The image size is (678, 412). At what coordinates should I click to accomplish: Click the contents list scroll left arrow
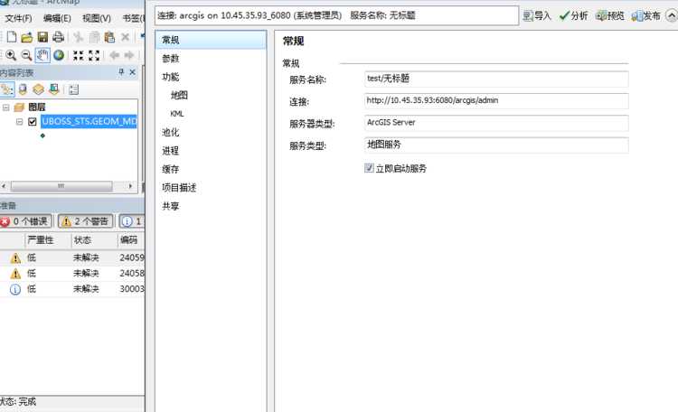(4, 186)
